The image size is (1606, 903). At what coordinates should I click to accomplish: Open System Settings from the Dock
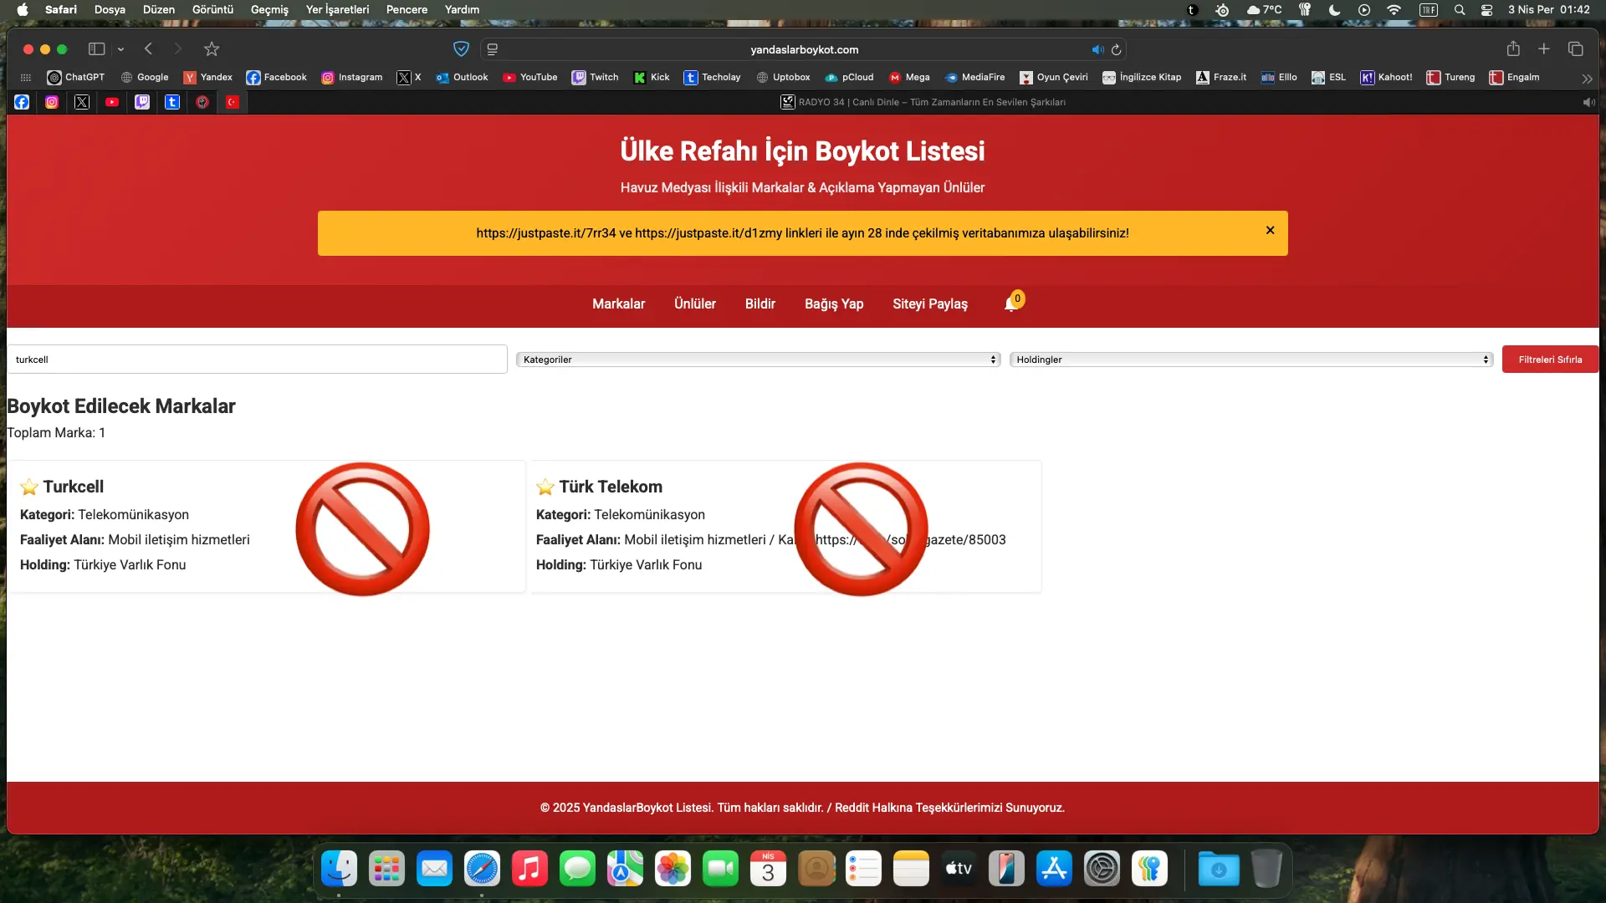click(x=1102, y=870)
